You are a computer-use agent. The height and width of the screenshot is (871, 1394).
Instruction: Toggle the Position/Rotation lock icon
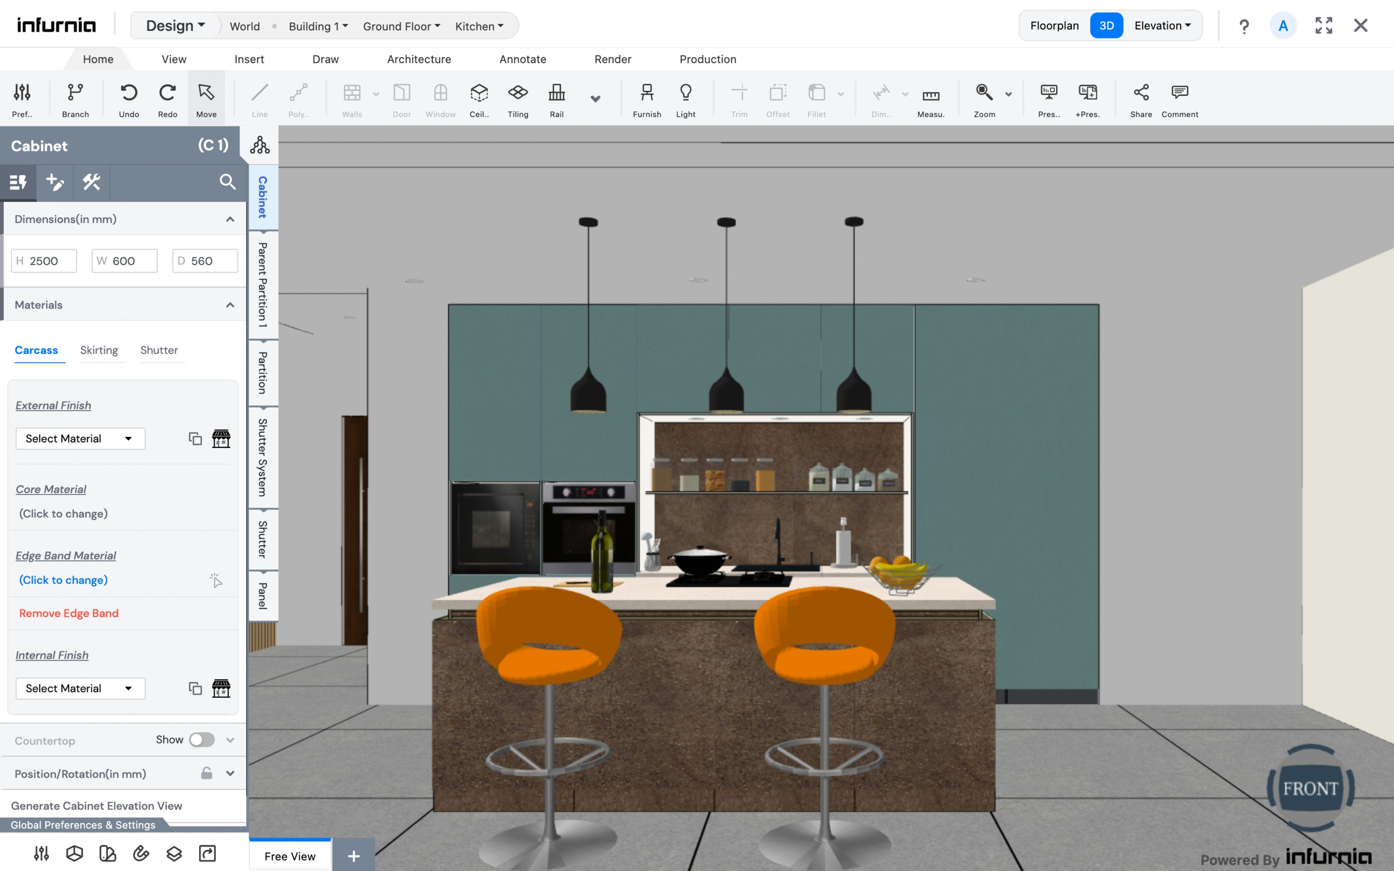point(206,773)
